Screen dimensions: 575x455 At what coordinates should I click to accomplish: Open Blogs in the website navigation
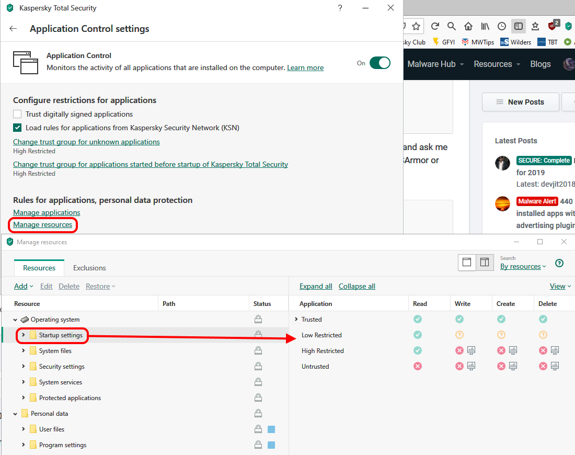coord(540,64)
